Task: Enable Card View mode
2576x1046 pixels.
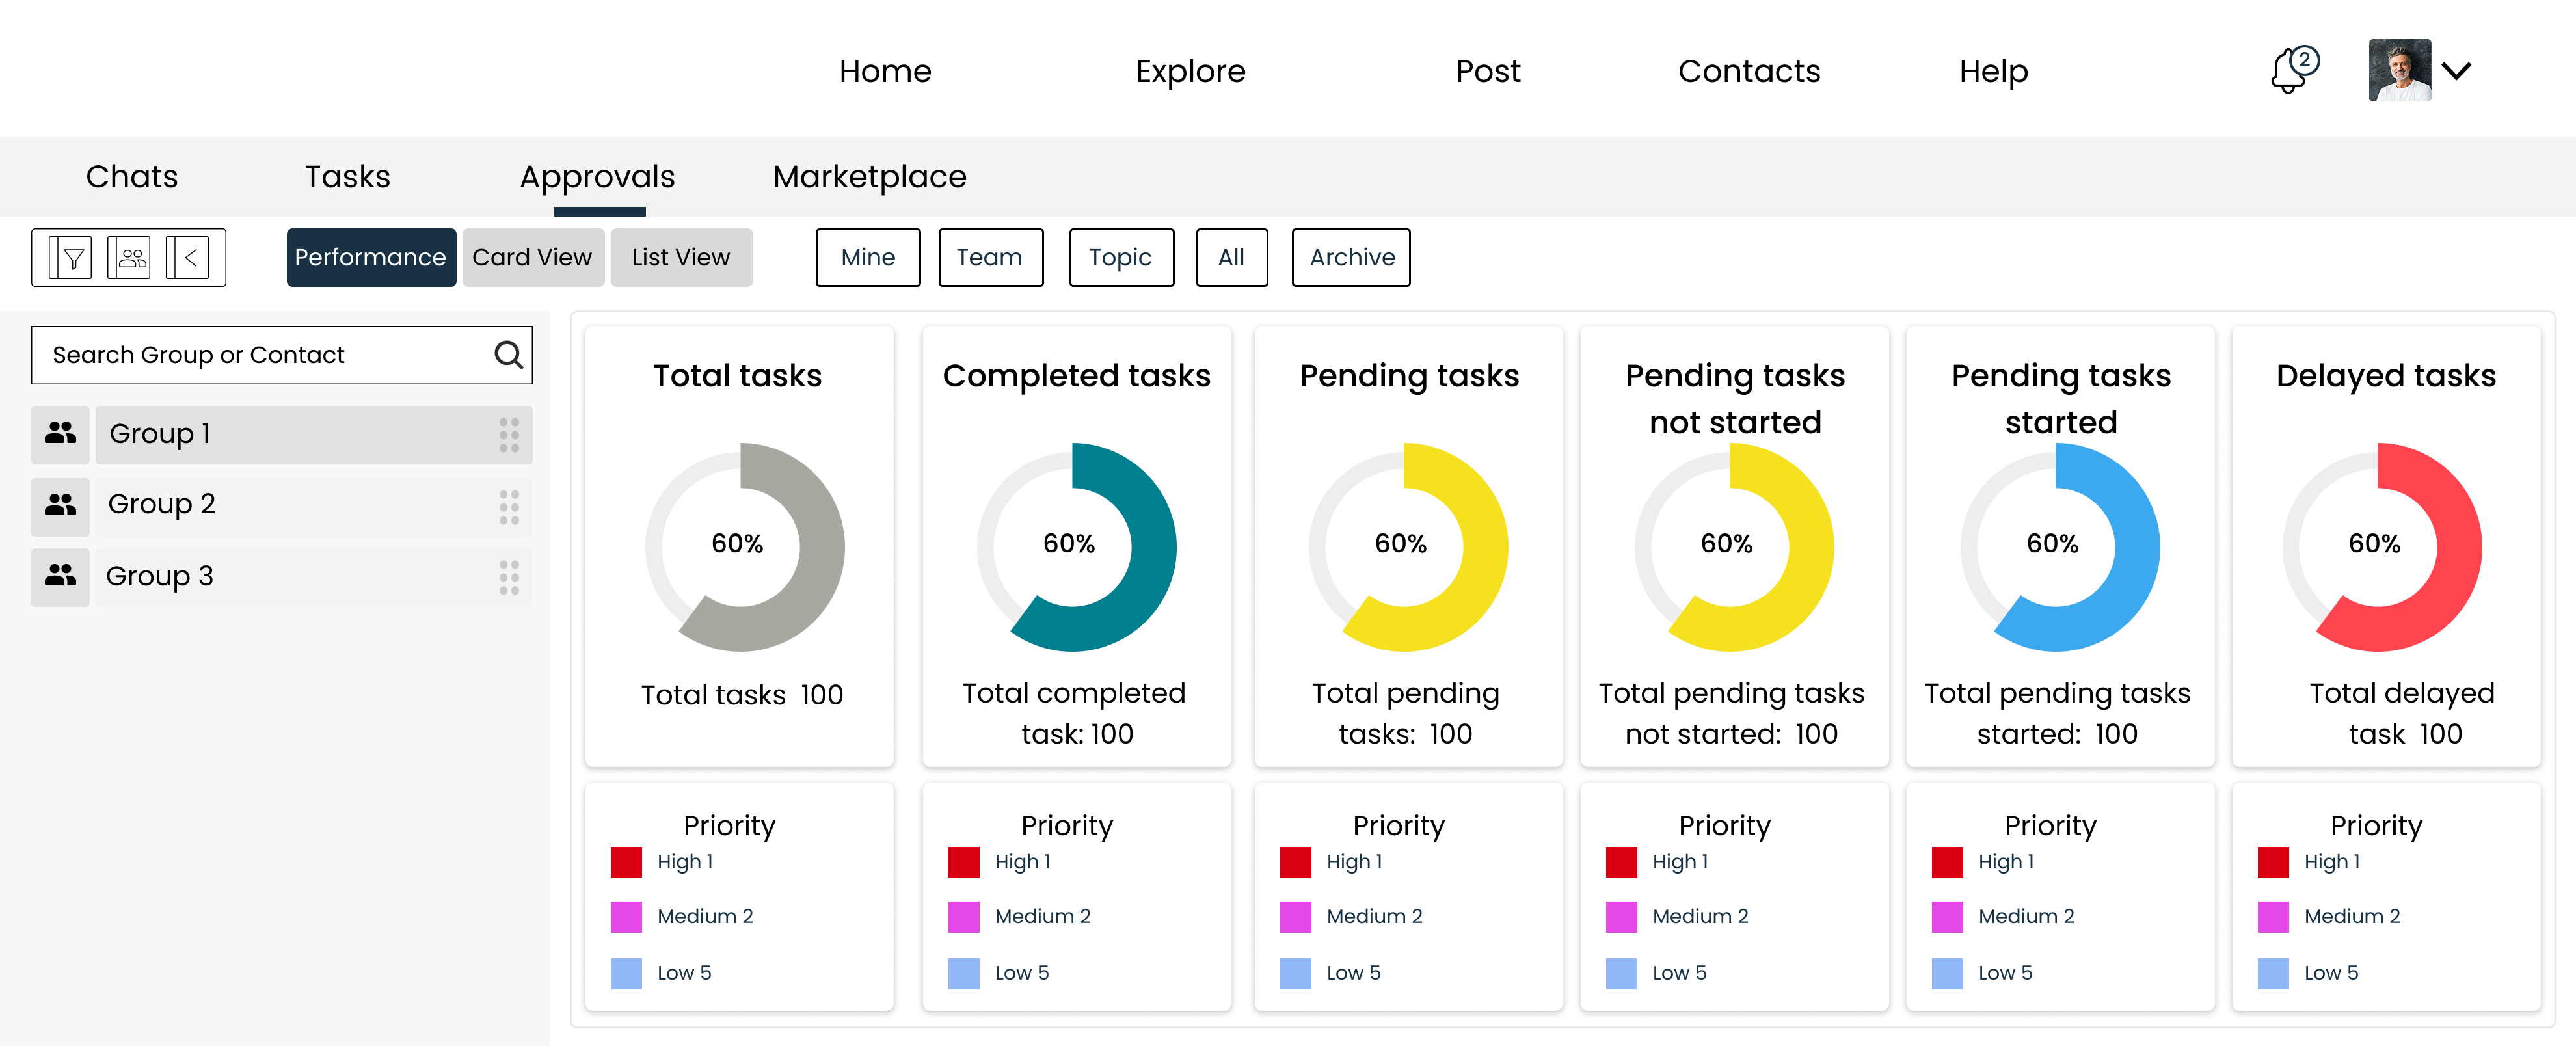Action: (x=532, y=257)
